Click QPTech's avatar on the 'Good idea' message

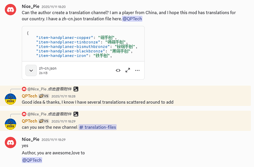11,99
